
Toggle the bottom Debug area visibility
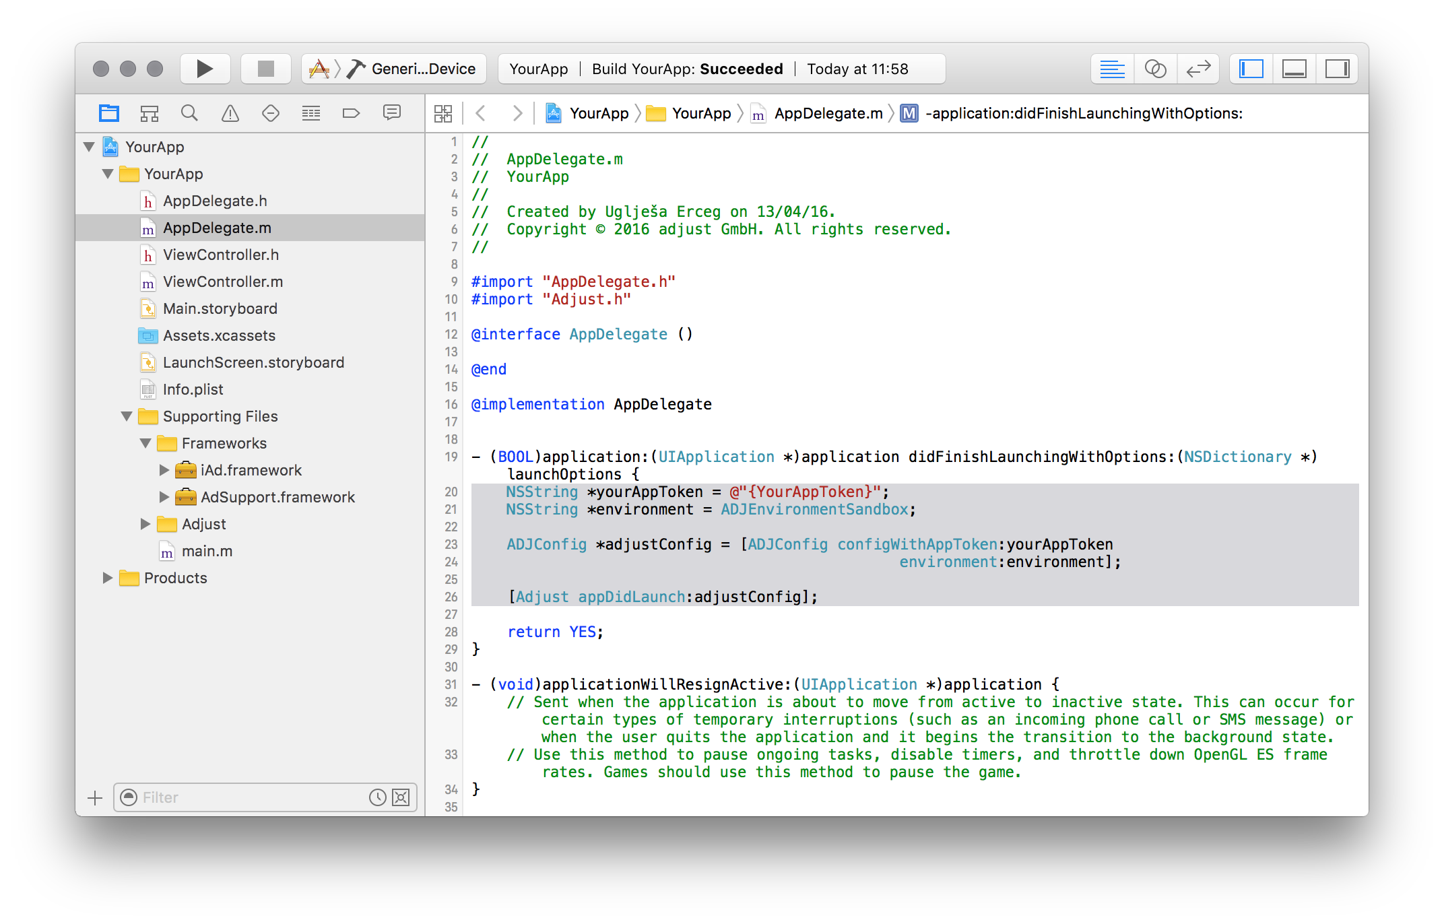click(1294, 69)
